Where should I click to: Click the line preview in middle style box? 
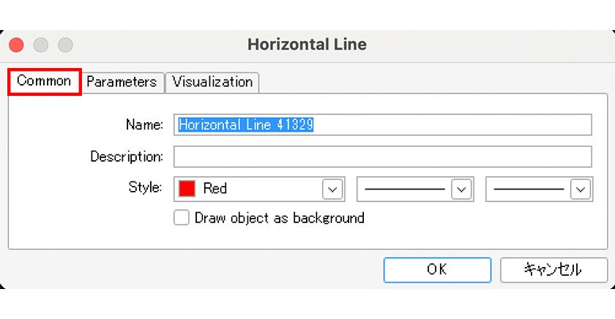pyautogui.click(x=405, y=189)
